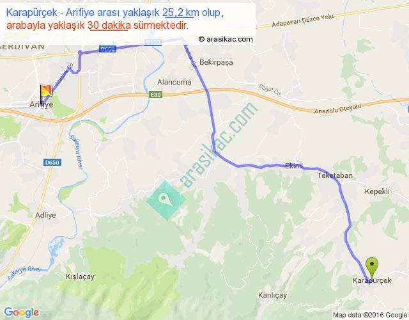Open the Google logo link
The width and height of the screenshot is (409, 320).
click(x=22, y=312)
